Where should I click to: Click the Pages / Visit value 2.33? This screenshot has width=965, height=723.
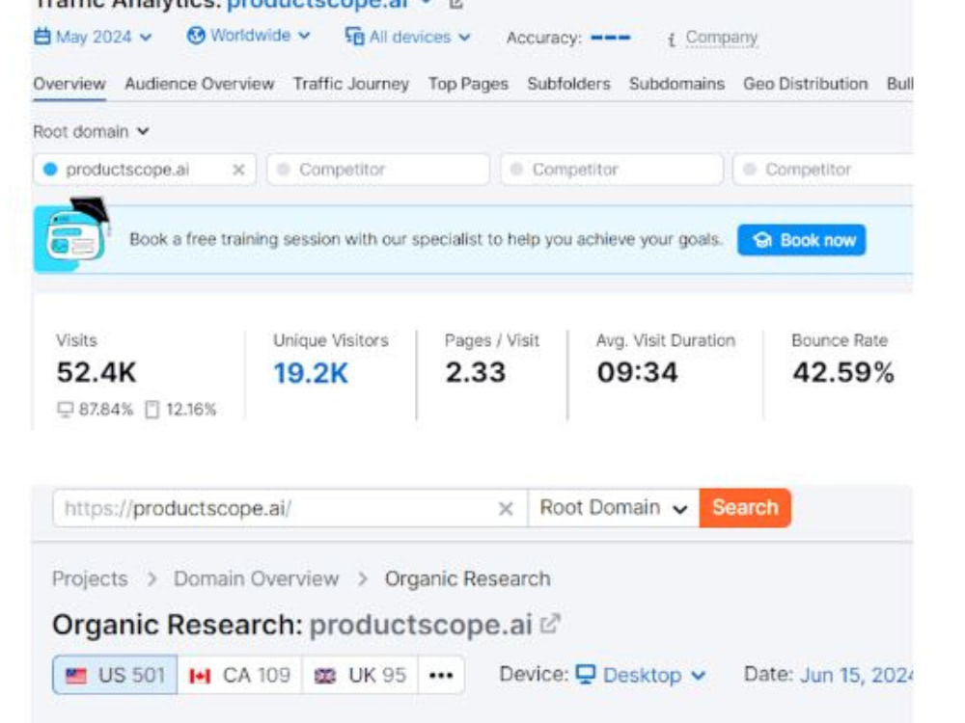point(476,372)
